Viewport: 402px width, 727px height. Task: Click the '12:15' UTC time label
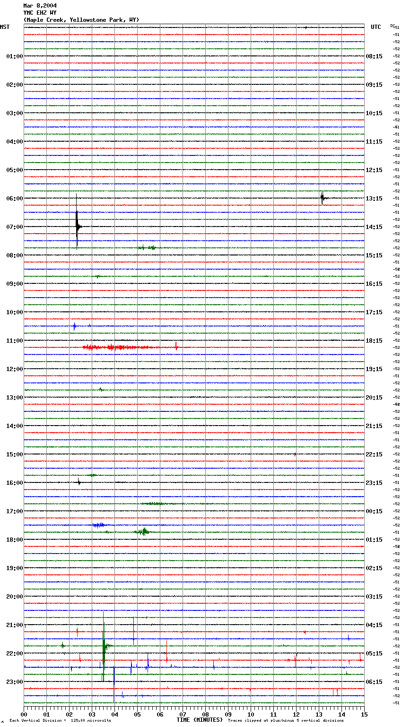pos(374,170)
